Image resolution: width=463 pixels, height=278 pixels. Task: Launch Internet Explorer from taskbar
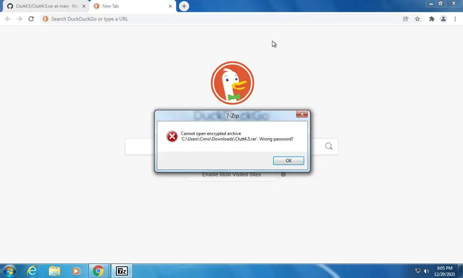[x=33, y=271]
